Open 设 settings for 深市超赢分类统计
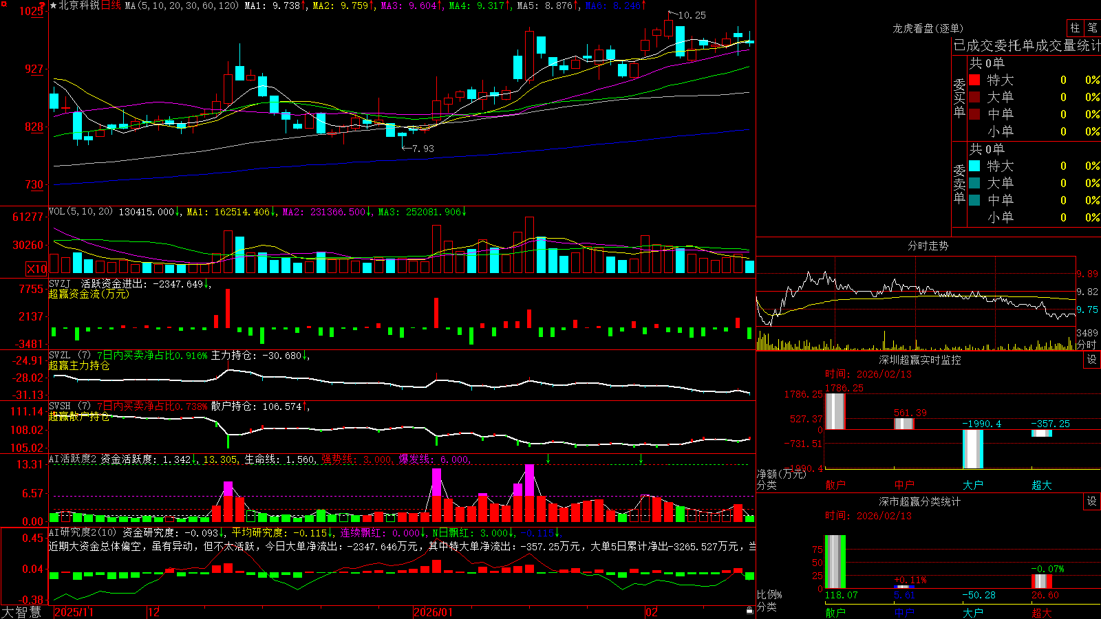The height and width of the screenshot is (619, 1101). pyautogui.click(x=1092, y=501)
